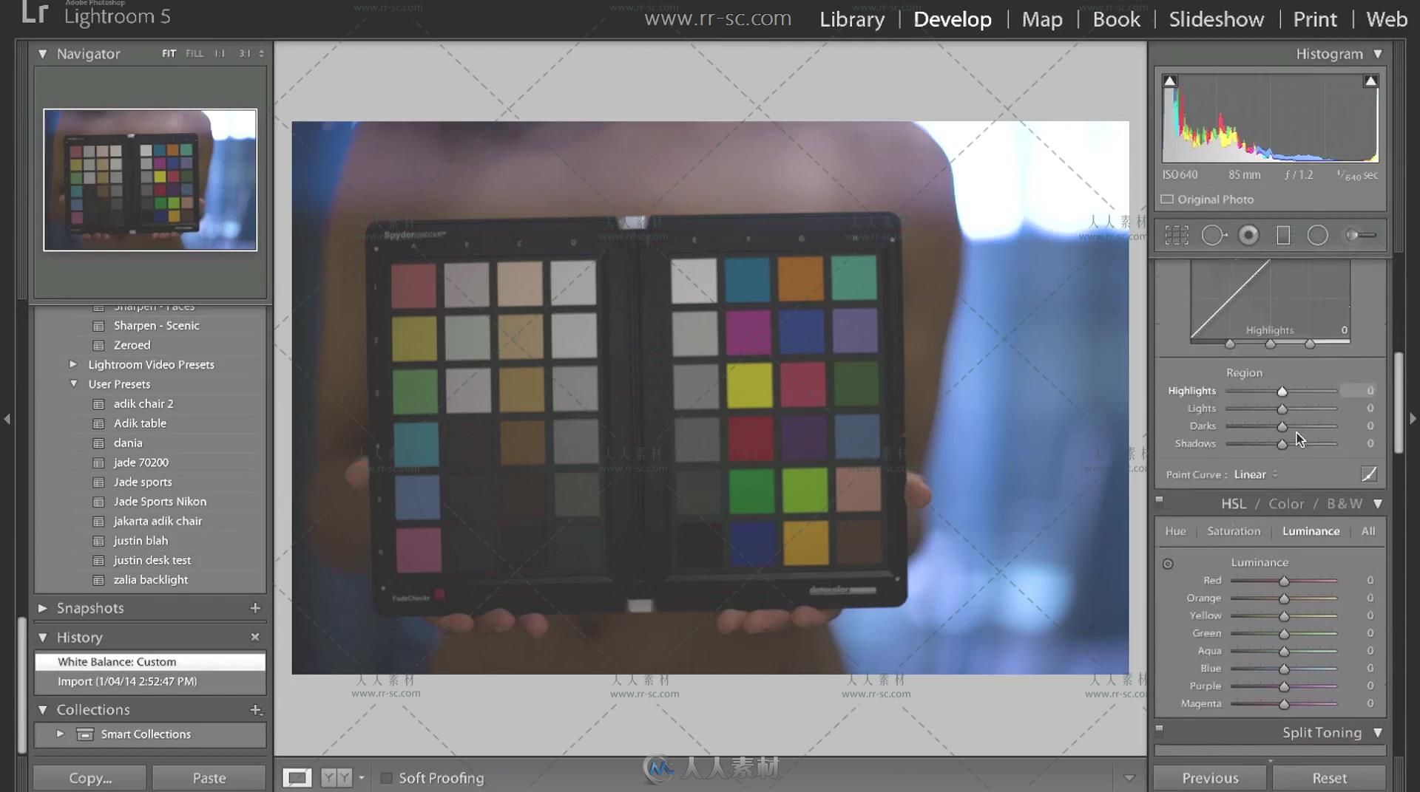Collapse the Histogram panel
Viewport: 1420px width, 792px height.
coord(1378,54)
